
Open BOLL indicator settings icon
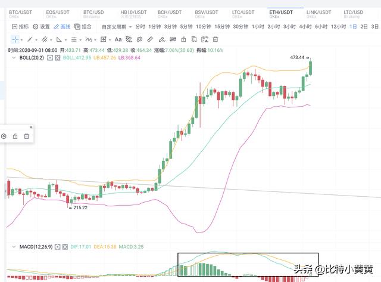(50, 58)
